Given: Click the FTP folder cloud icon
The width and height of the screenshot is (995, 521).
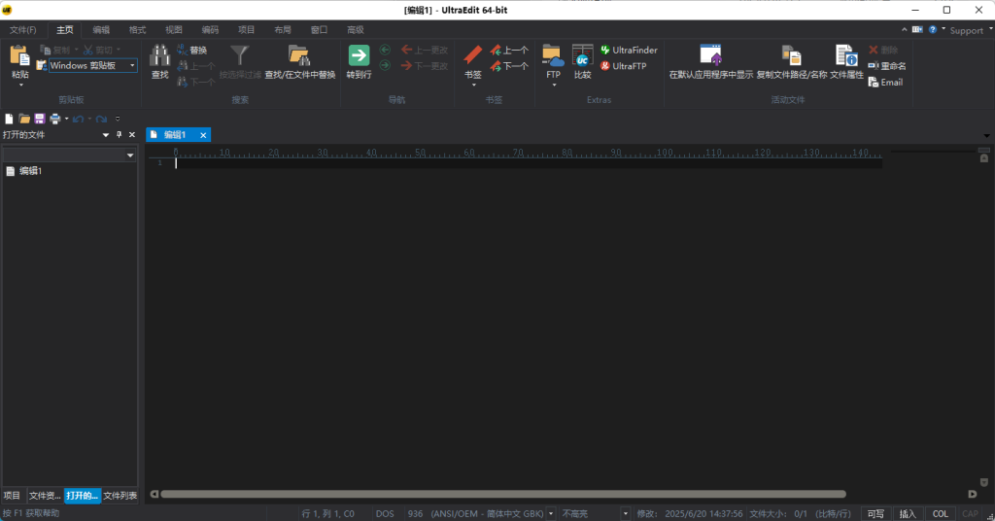Looking at the screenshot, I should point(553,55).
